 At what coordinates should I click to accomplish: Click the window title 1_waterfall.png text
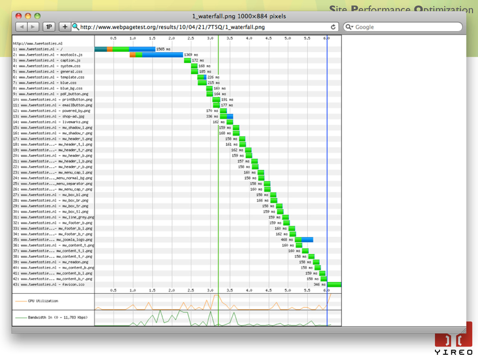pos(239,16)
